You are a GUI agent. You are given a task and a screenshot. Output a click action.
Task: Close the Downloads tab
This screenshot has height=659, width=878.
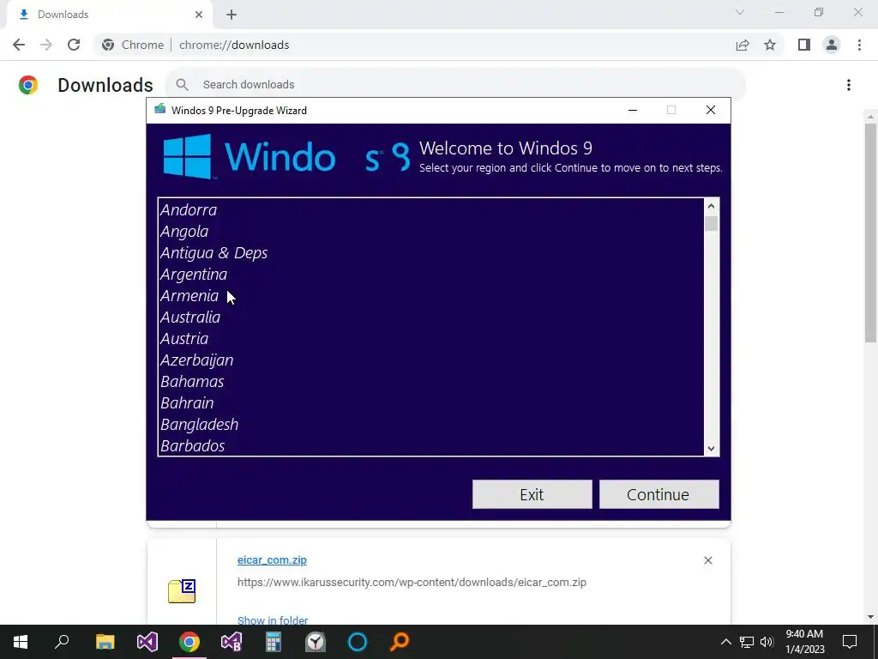coord(199,15)
